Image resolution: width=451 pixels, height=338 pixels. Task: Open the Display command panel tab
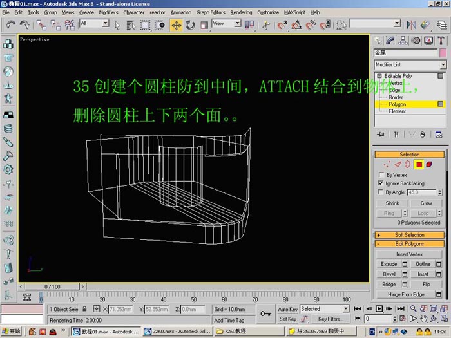428,41
